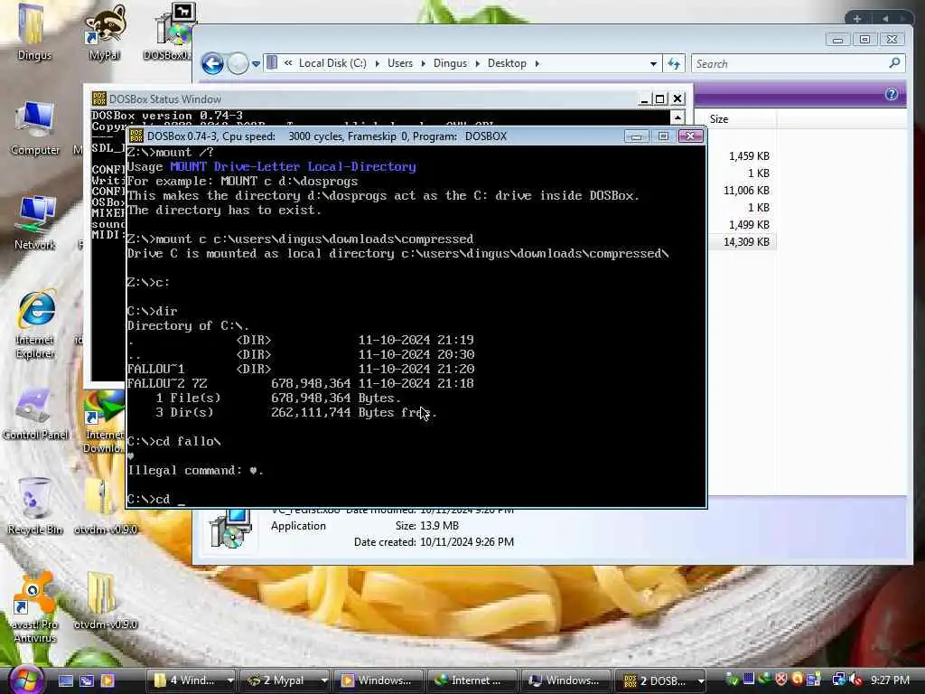Viewport: 925px width, 694px height.
Task: Click the red shield tray icon
Action: pos(781,680)
